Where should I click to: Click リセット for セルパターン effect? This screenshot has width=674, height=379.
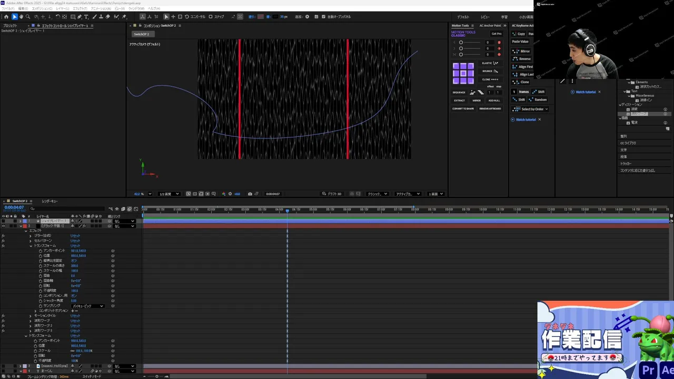tap(75, 241)
